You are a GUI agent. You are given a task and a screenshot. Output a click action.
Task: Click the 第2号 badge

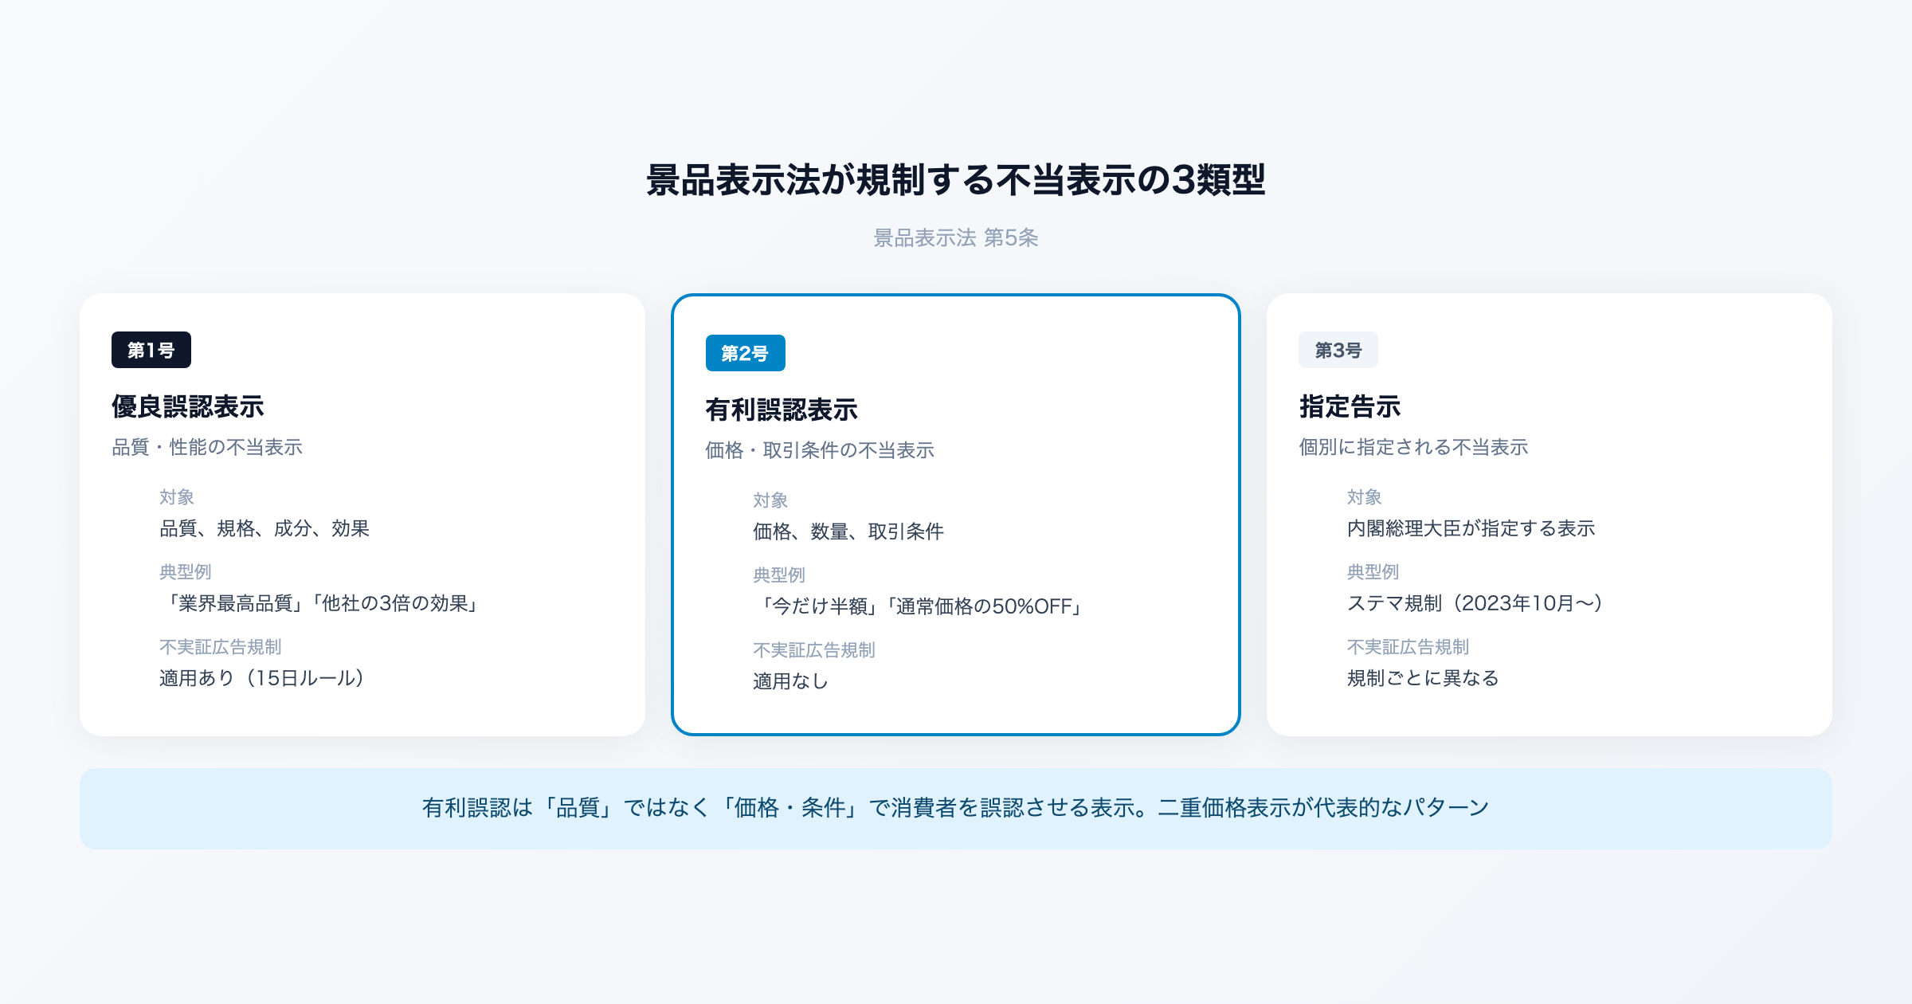tap(745, 353)
